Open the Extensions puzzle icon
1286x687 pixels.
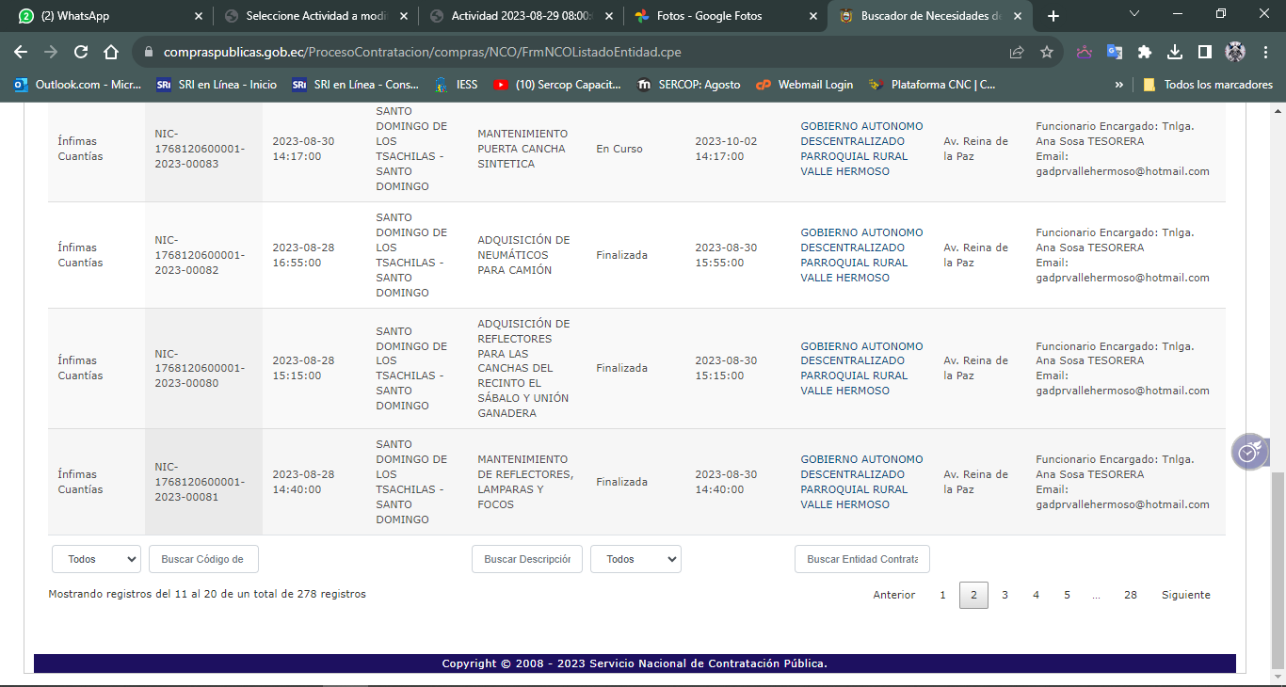tap(1145, 52)
